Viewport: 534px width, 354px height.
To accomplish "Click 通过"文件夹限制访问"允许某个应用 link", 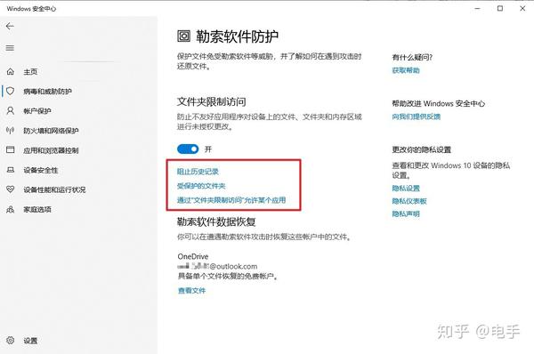I will click(231, 200).
